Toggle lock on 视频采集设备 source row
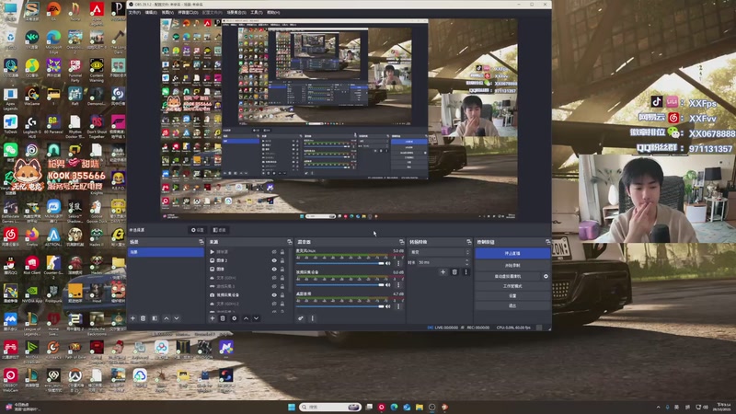Image resolution: width=736 pixels, height=414 pixels. (x=282, y=294)
